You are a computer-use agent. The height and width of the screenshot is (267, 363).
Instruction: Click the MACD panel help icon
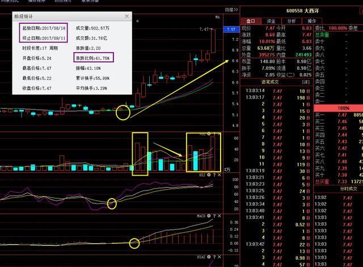pos(214,216)
